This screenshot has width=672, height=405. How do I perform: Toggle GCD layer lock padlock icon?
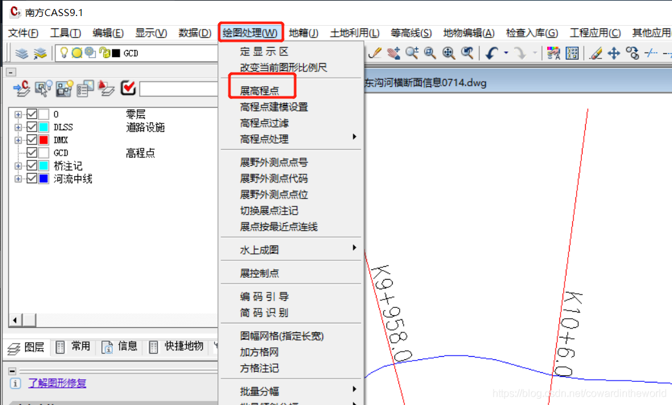click(x=104, y=53)
